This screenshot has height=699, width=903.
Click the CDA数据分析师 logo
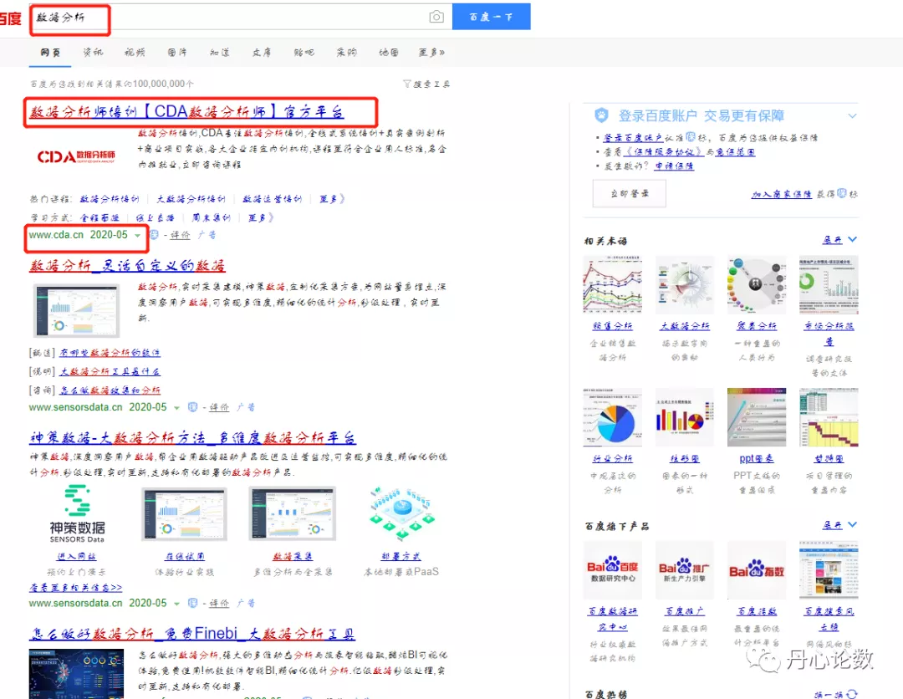(76, 156)
